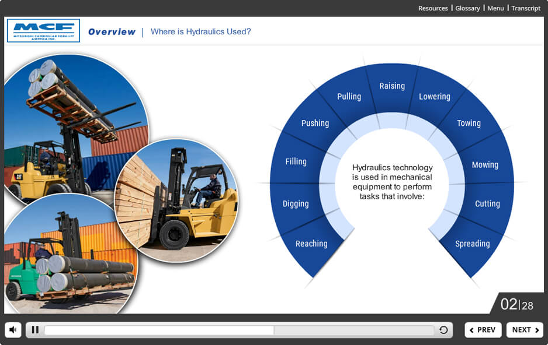Click the Spreading wheel segment
548x345 pixels.
click(472, 244)
